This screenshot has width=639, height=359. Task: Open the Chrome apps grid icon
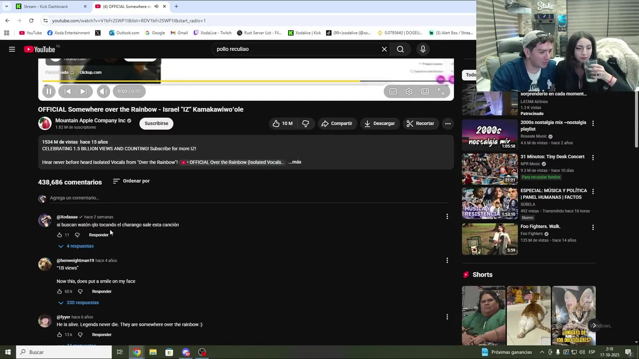click(6, 33)
